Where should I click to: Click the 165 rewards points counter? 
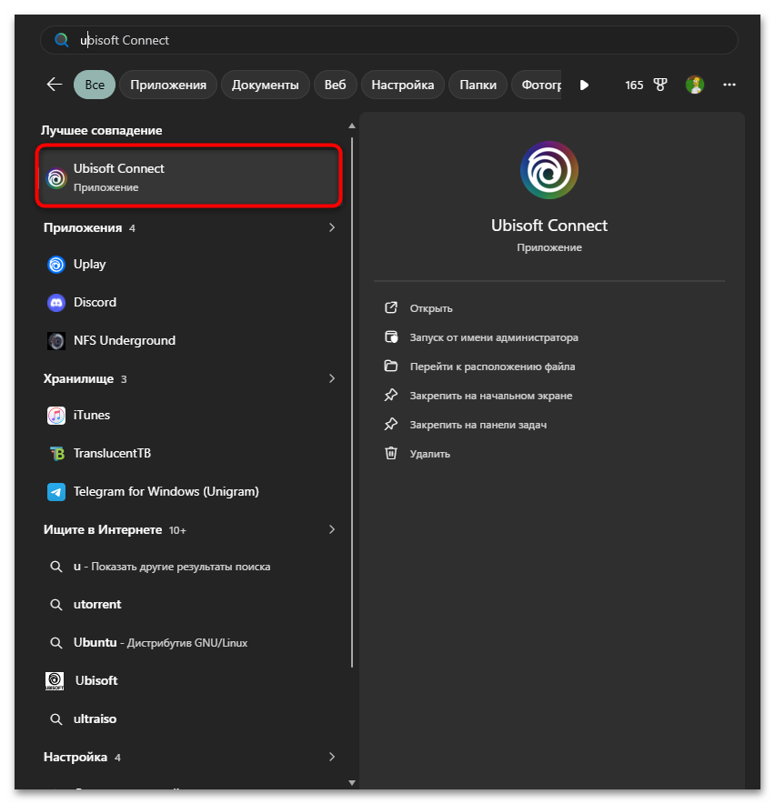634,85
